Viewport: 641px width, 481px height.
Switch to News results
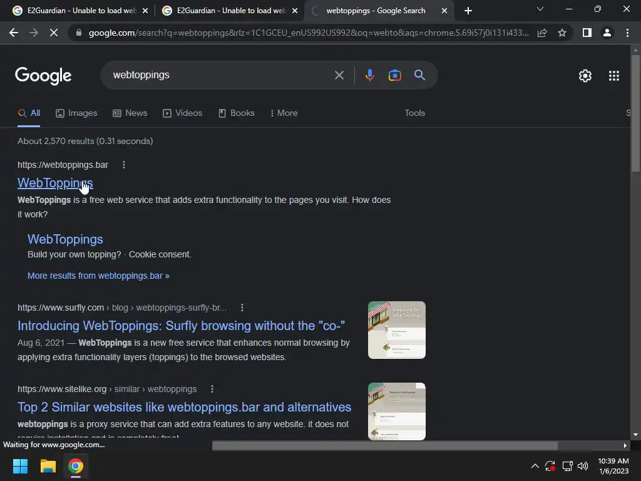(130, 113)
